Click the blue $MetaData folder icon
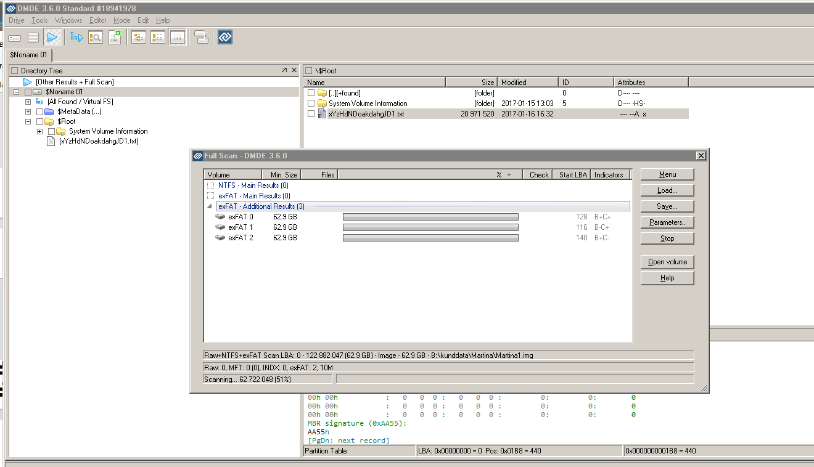This screenshot has height=467, width=814. (x=49, y=112)
